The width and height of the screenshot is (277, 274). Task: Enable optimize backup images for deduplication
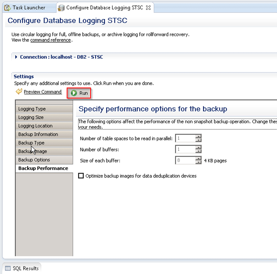pyautogui.click(x=81, y=176)
